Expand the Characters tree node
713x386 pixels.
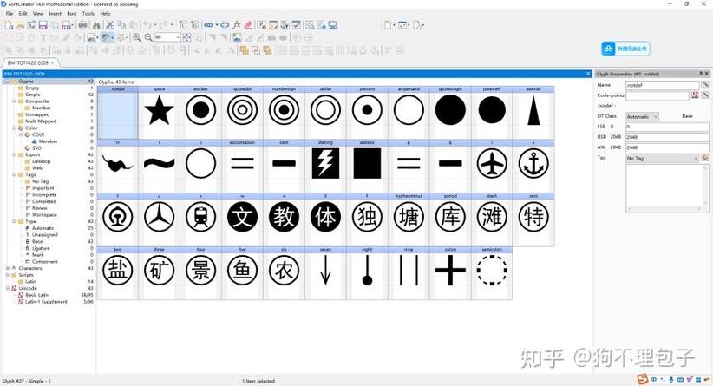pos(8,268)
